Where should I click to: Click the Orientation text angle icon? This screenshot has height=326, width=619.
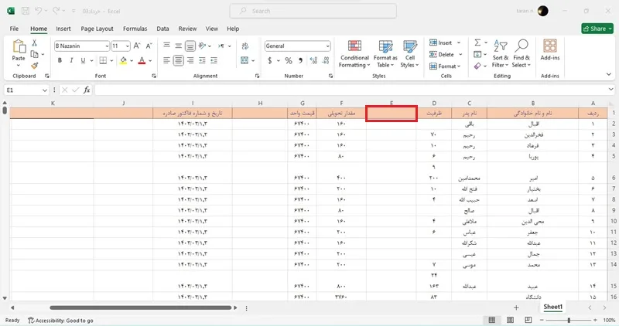coord(203,46)
